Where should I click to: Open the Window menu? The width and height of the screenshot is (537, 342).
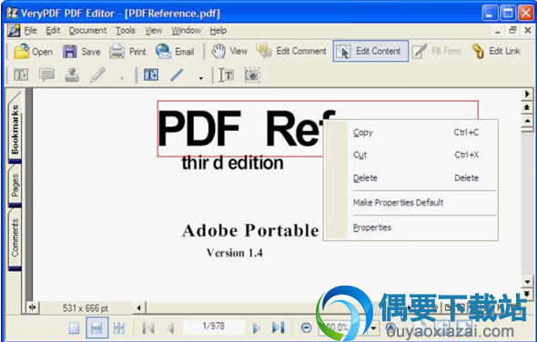186,31
